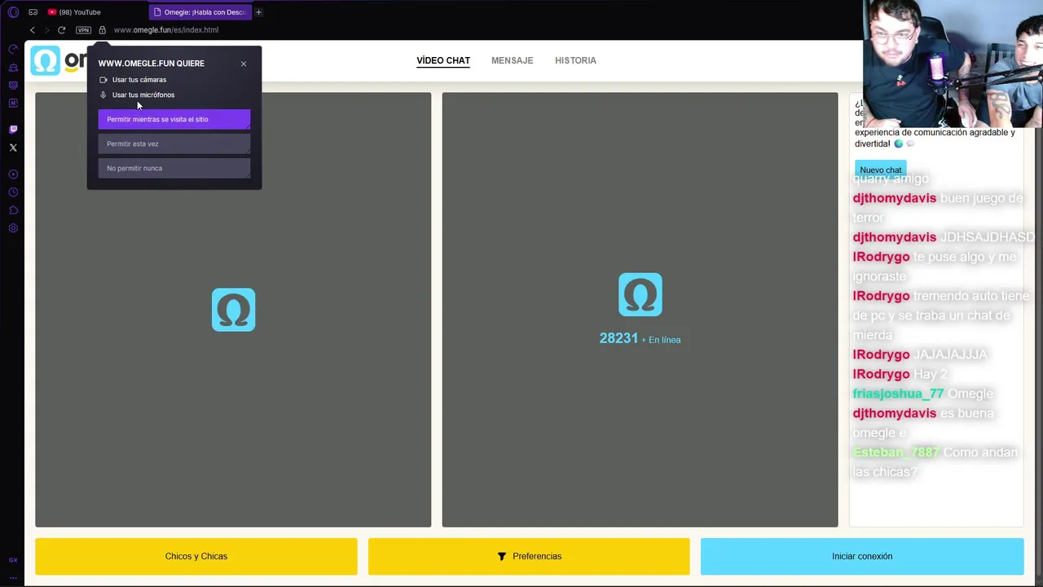Switch to the YouTube tab
1043x587 pixels.
point(74,12)
